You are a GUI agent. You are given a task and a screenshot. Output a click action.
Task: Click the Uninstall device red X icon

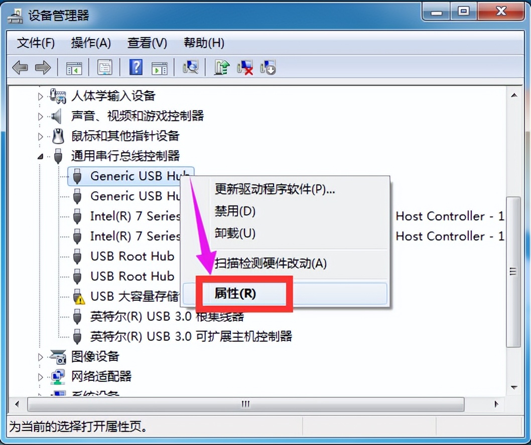245,67
